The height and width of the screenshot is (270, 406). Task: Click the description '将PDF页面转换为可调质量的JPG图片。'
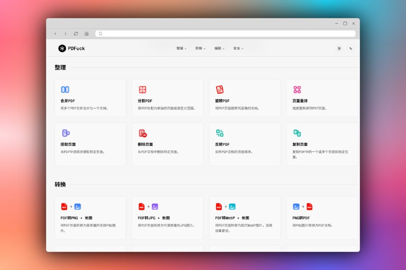tap(166, 225)
